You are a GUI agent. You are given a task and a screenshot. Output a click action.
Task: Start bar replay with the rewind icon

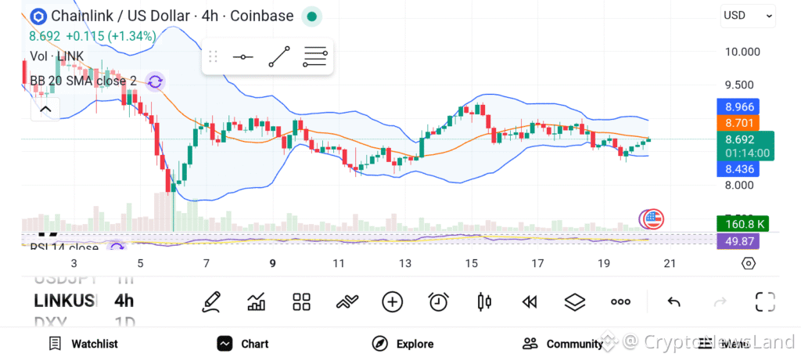click(530, 301)
